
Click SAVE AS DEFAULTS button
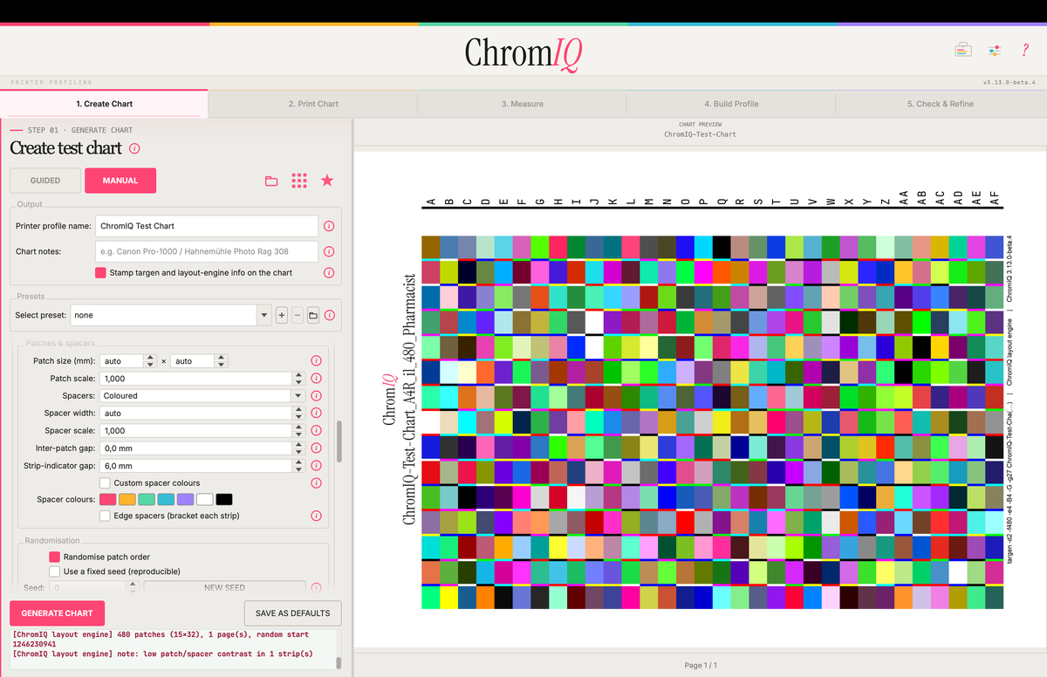click(x=293, y=612)
